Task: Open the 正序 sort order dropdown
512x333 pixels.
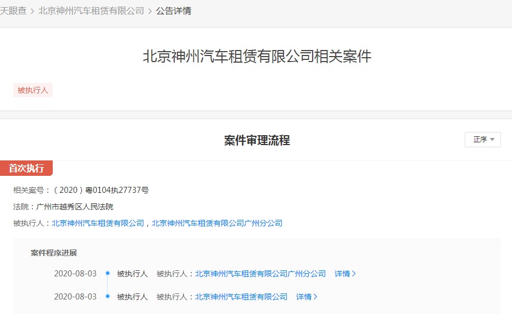Action: [x=483, y=140]
